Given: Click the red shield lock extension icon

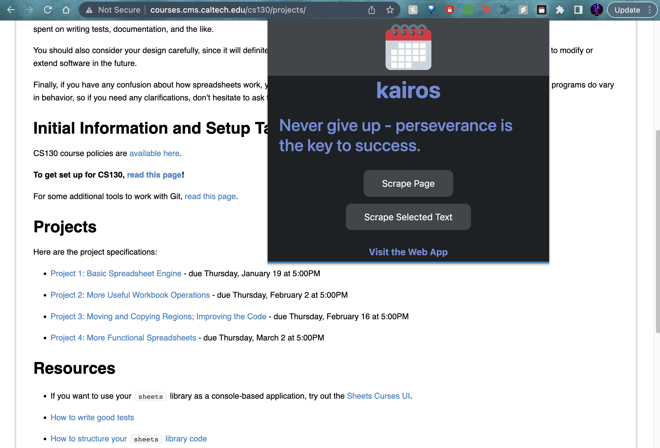Looking at the screenshot, I should (x=449, y=9).
